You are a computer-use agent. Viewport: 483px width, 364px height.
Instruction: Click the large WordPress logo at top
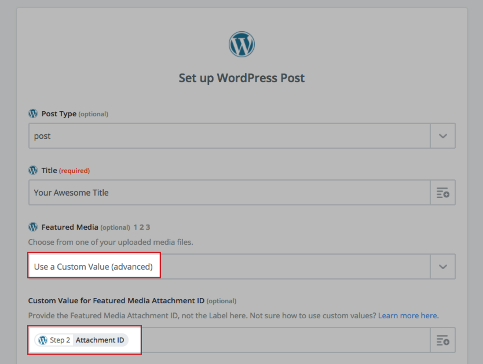click(242, 45)
